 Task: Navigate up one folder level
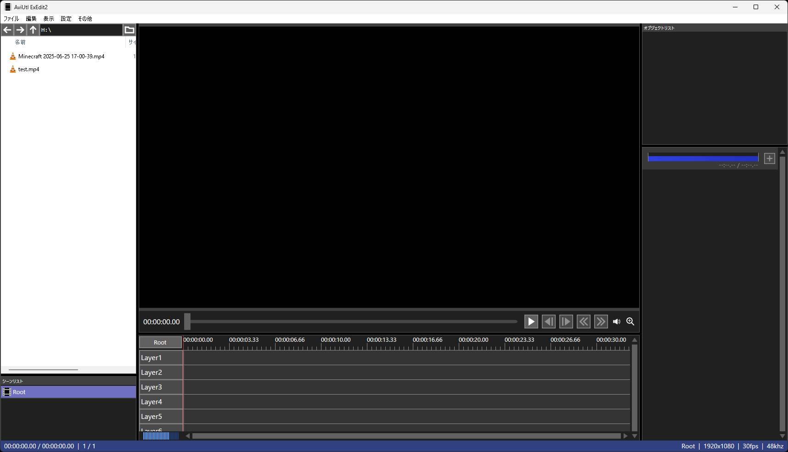point(33,30)
